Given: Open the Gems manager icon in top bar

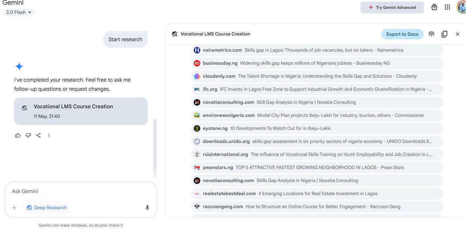Looking at the screenshot, I should point(434,7).
